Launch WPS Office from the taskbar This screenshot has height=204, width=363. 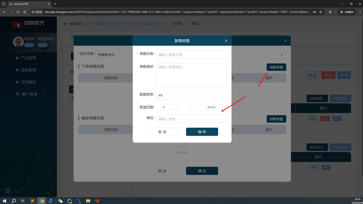click(97, 201)
